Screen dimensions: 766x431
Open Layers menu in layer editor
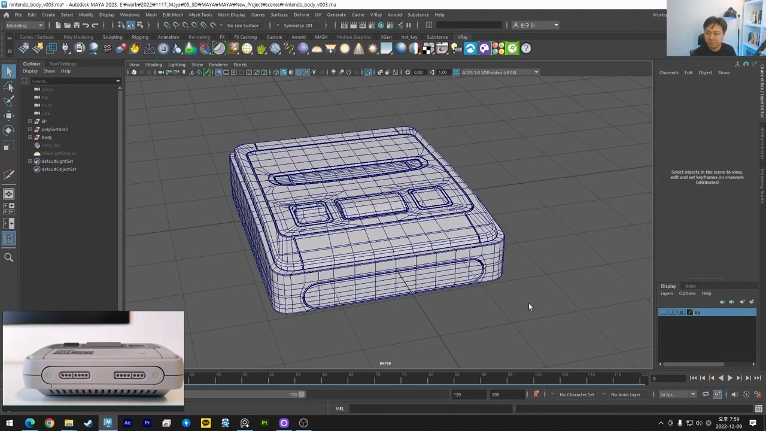pyautogui.click(x=667, y=293)
